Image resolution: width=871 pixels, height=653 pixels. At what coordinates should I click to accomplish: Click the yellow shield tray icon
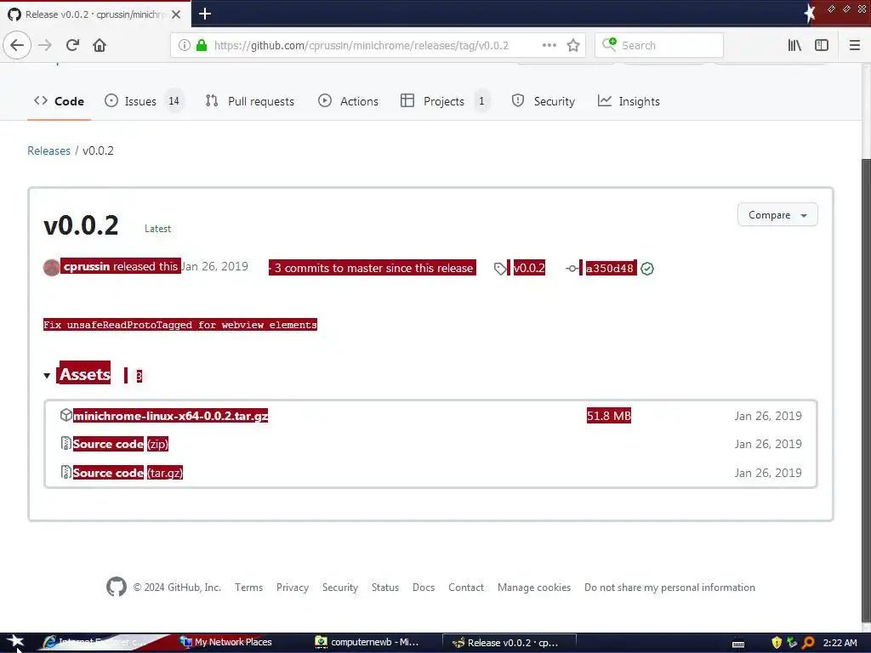click(777, 643)
